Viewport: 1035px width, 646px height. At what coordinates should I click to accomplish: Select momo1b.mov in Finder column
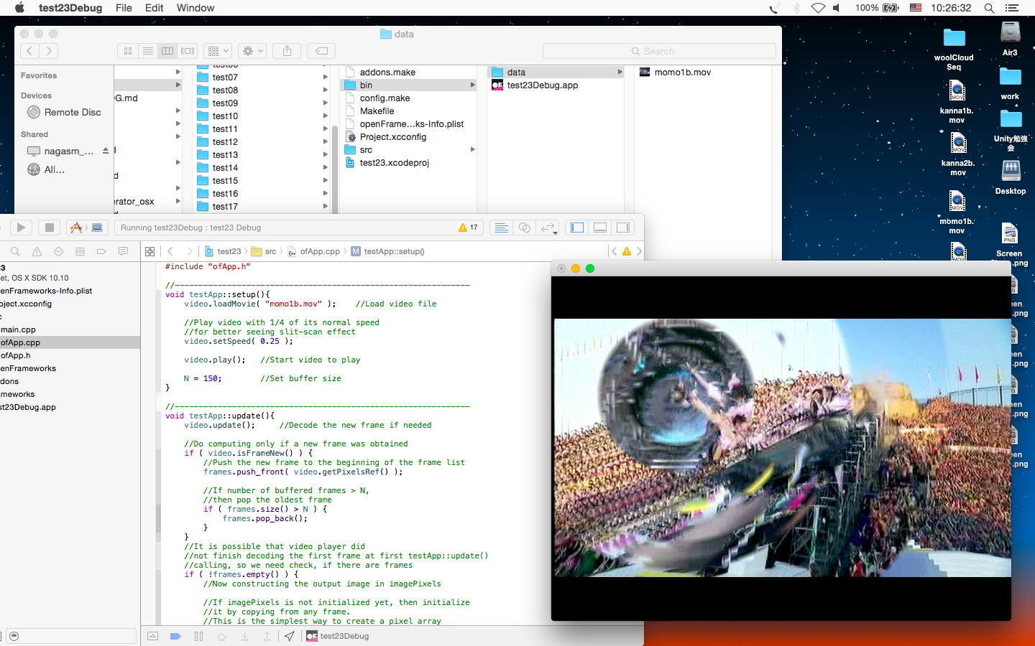click(x=682, y=72)
